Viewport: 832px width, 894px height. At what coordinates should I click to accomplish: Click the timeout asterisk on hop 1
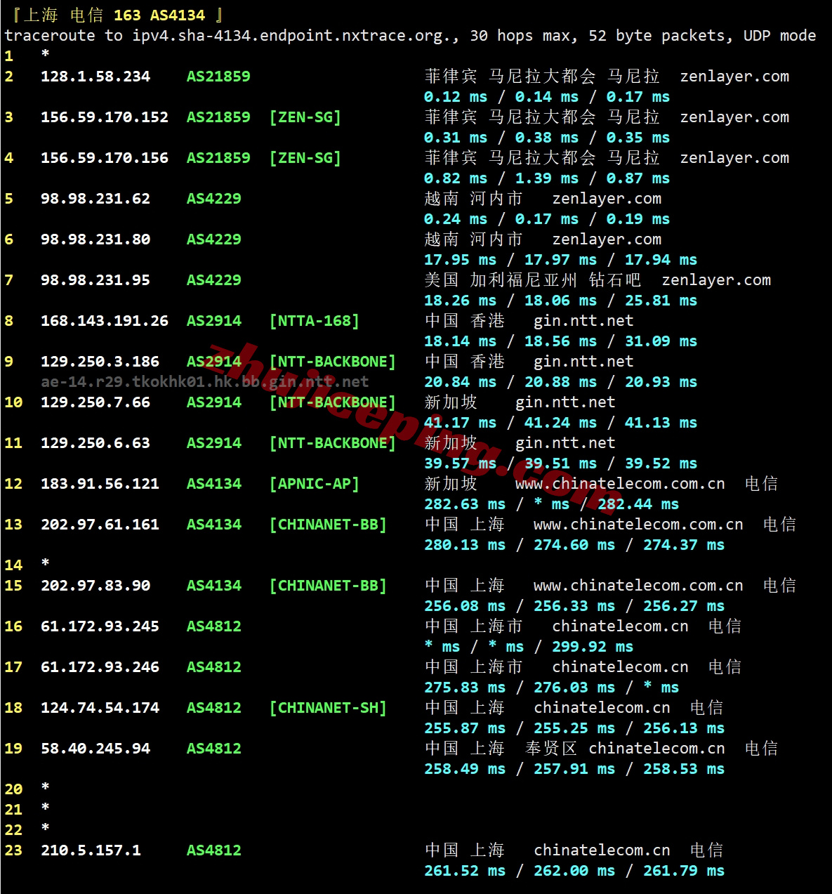coord(45,54)
